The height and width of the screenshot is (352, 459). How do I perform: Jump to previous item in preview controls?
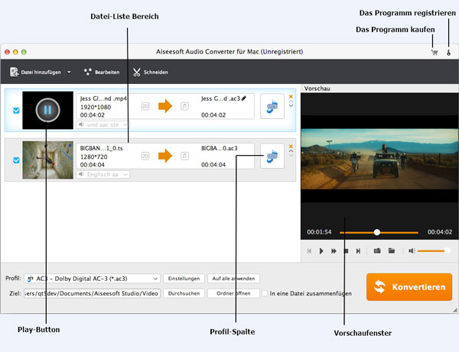coord(309,251)
